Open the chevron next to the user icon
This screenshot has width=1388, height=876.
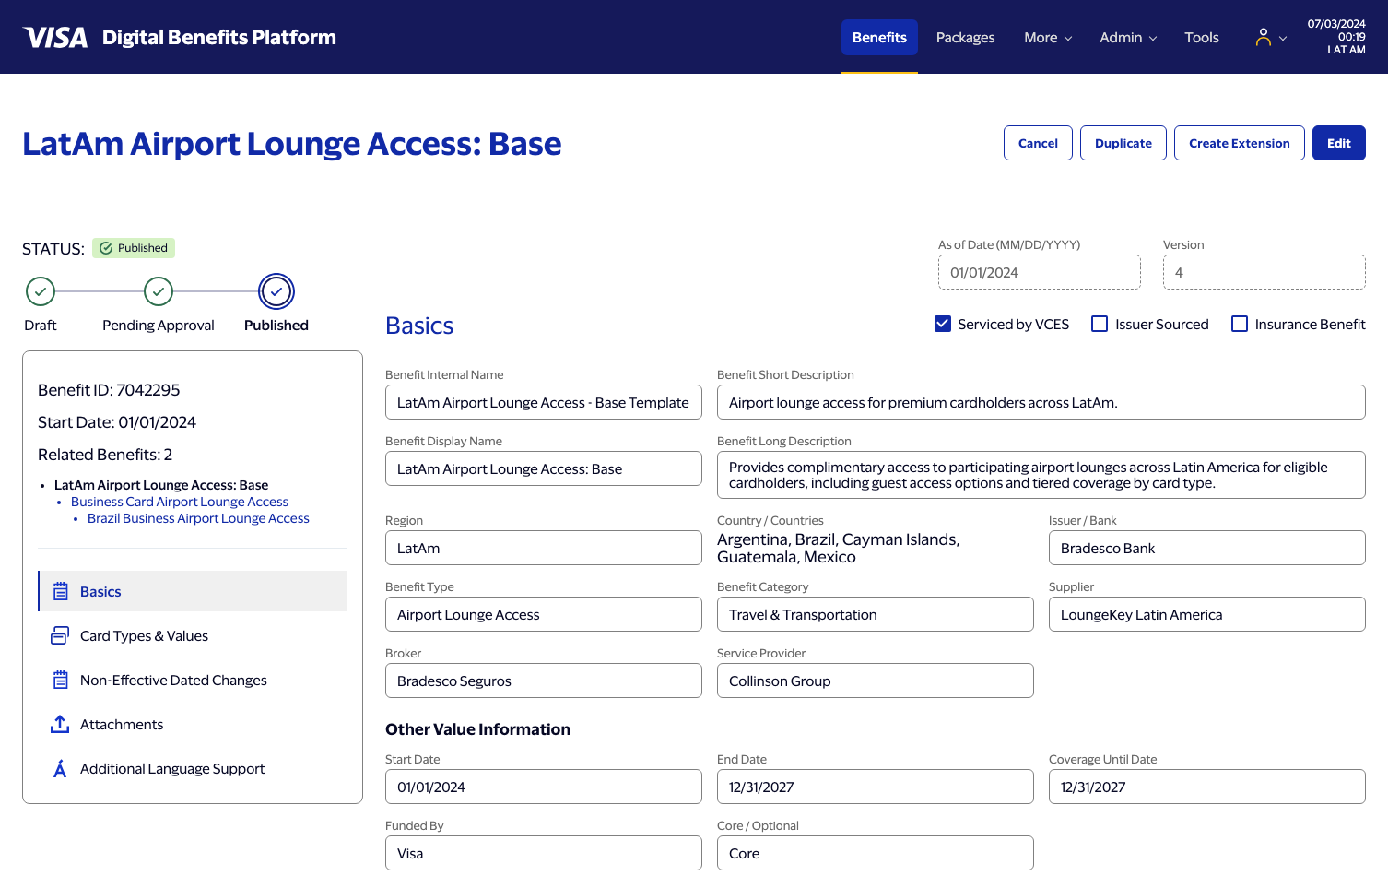coord(1283,38)
